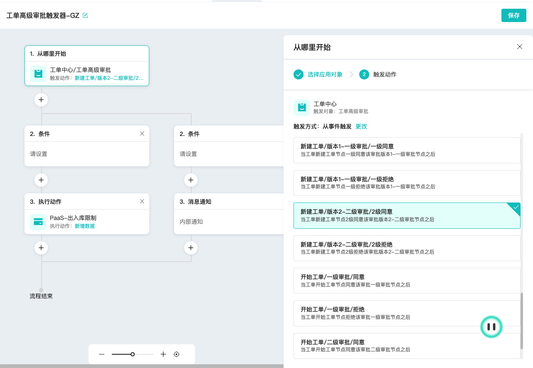Add step below 执行动作 node
Viewport: 533px width, 368px height.
[41, 248]
